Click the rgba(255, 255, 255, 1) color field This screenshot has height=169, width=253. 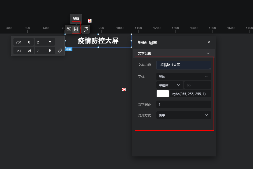coord(190,94)
